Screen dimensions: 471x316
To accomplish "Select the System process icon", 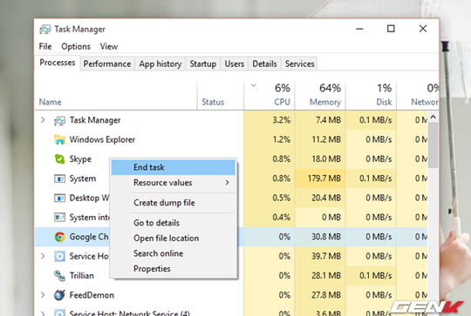I will coord(59,178).
